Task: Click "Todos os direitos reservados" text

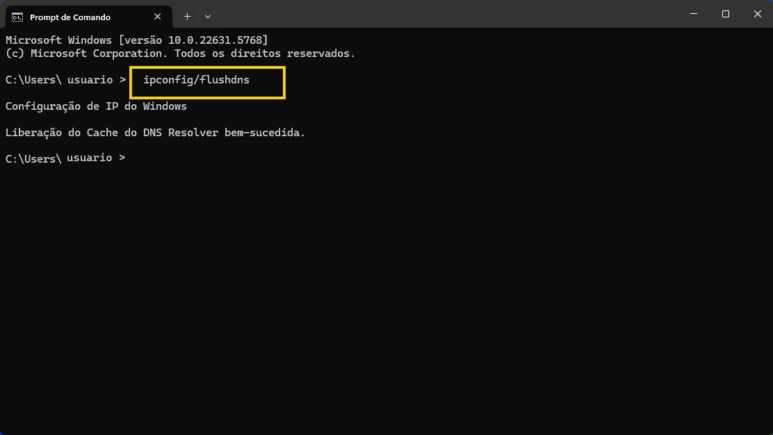Action: point(265,54)
